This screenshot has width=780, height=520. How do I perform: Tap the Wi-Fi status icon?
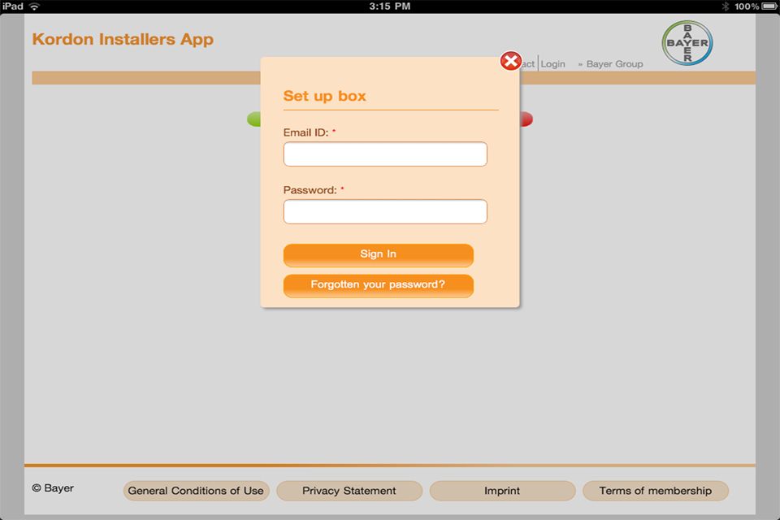pos(34,6)
